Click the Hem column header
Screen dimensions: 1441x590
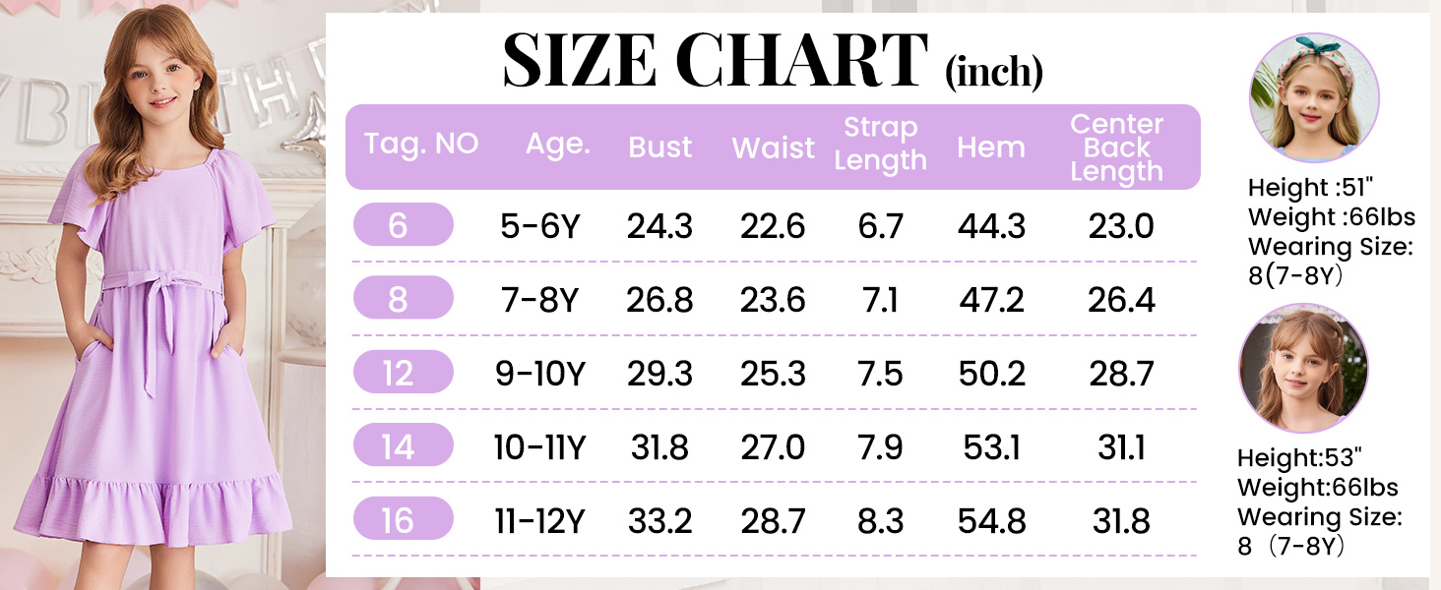(991, 147)
